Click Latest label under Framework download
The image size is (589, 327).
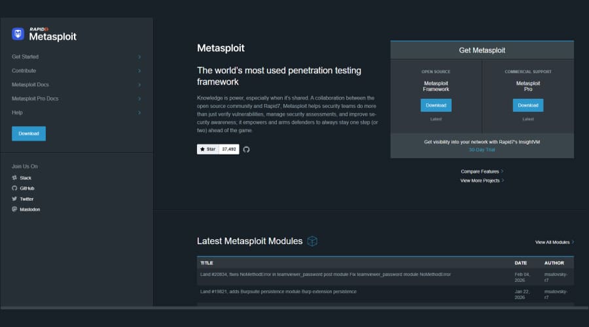[x=436, y=119]
